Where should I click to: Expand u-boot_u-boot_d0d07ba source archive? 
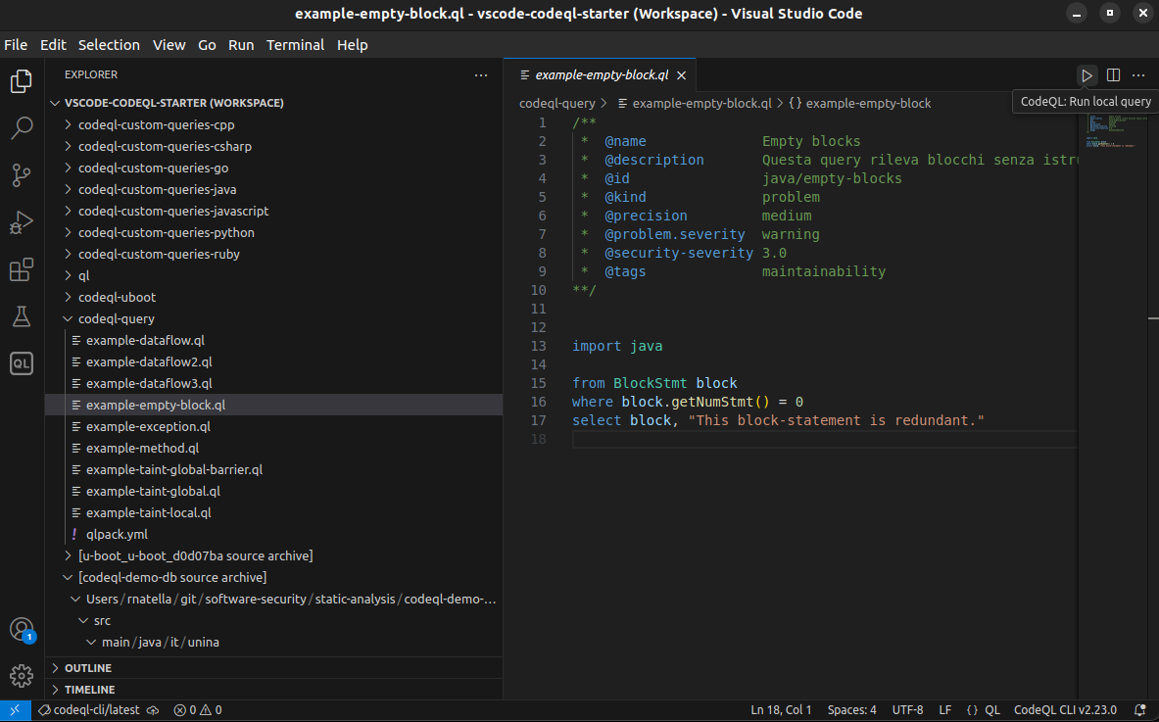click(274, 555)
